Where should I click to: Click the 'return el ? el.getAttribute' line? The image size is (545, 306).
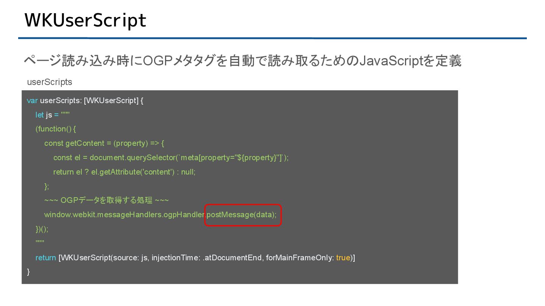124,172
